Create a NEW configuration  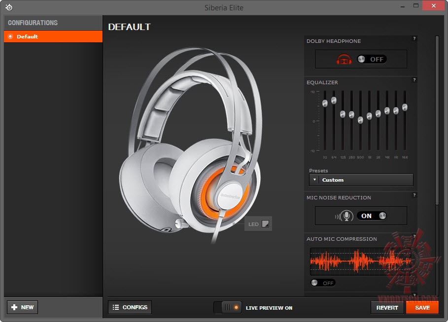pos(22,307)
